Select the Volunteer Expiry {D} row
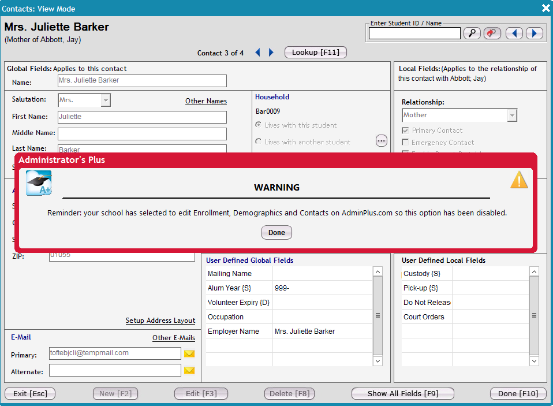 tap(289, 302)
